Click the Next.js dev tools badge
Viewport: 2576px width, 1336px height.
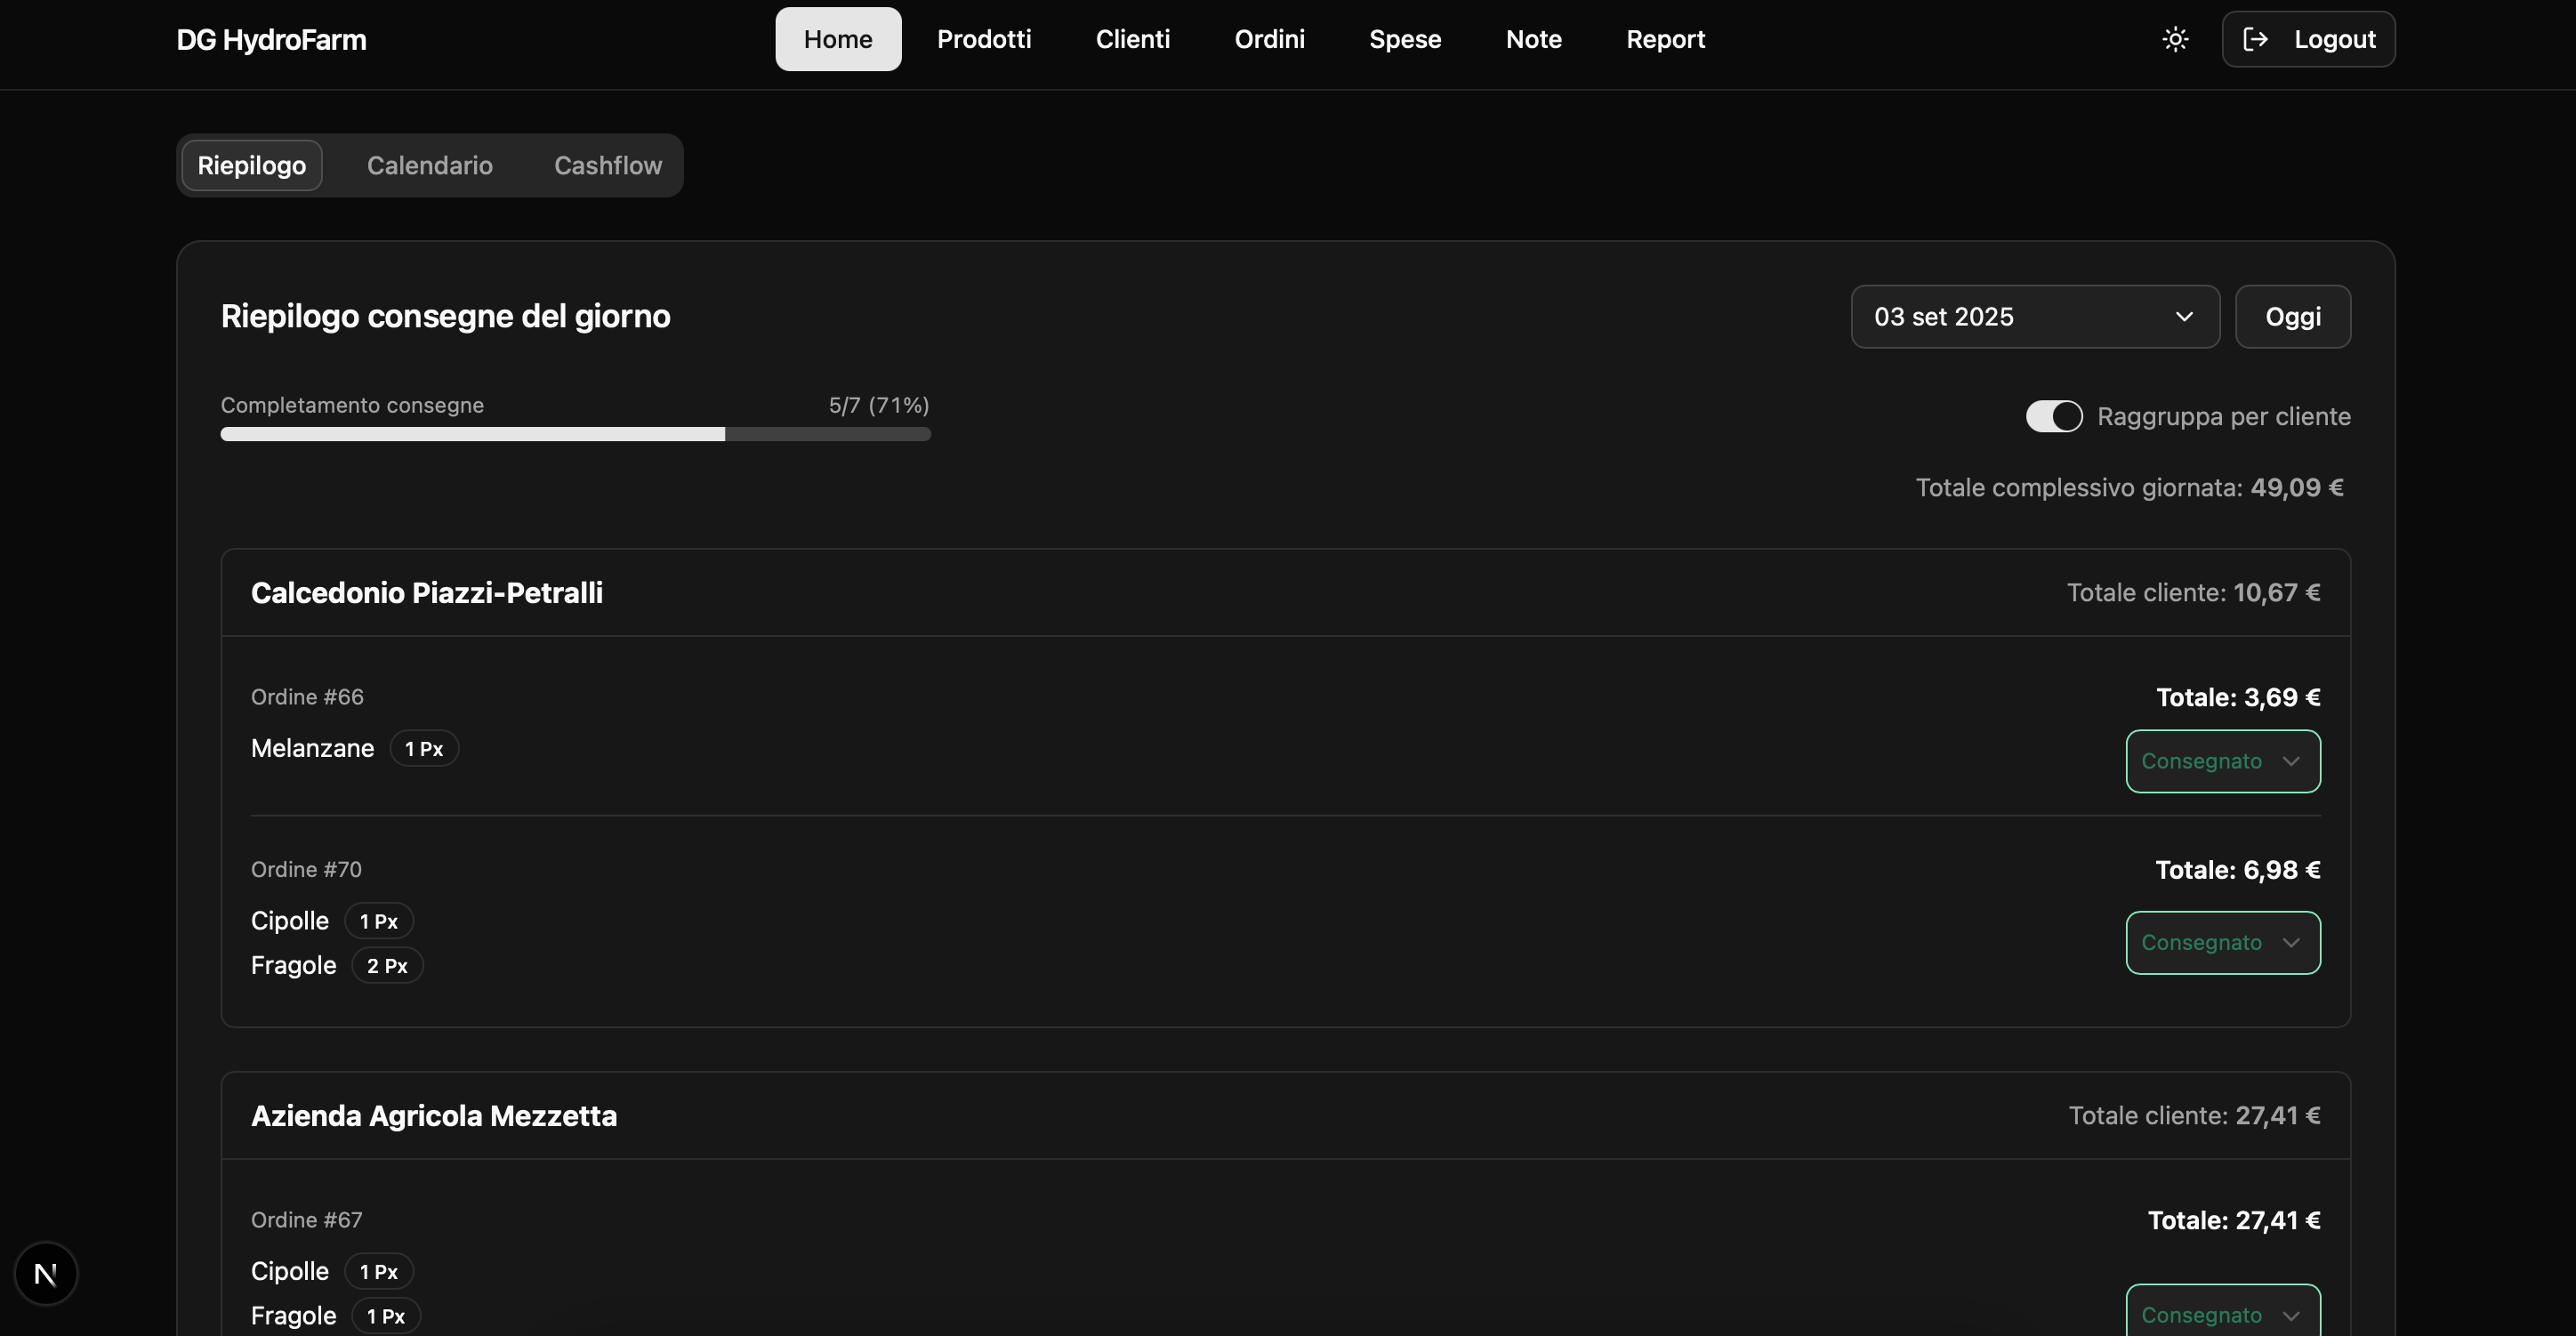46,1273
